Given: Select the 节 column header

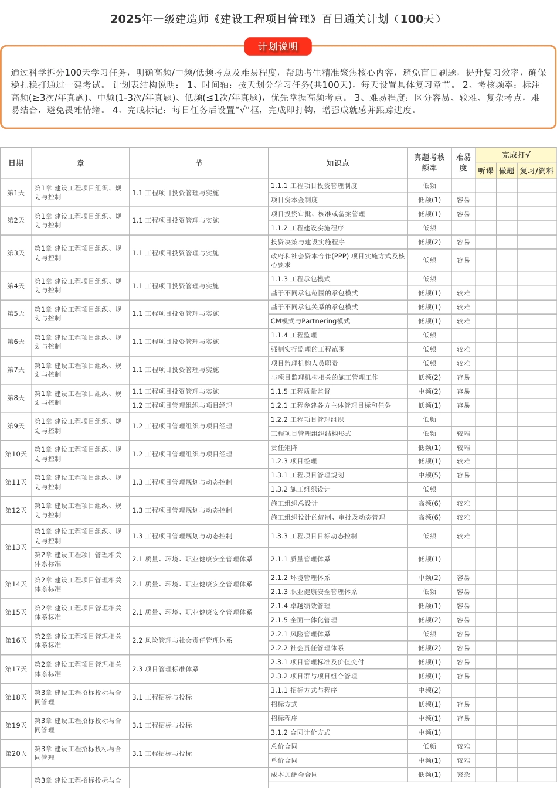Looking at the screenshot, I should click(199, 163).
